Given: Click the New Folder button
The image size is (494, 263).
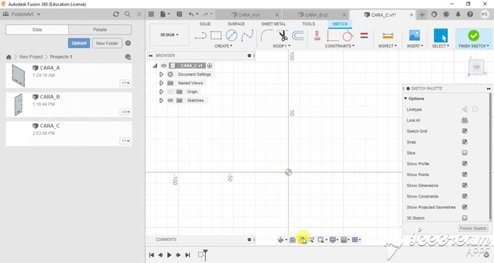Looking at the screenshot, I should point(107,43).
